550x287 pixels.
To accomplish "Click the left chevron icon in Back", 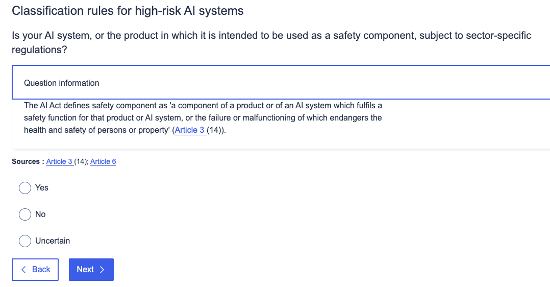I will click(x=23, y=270).
